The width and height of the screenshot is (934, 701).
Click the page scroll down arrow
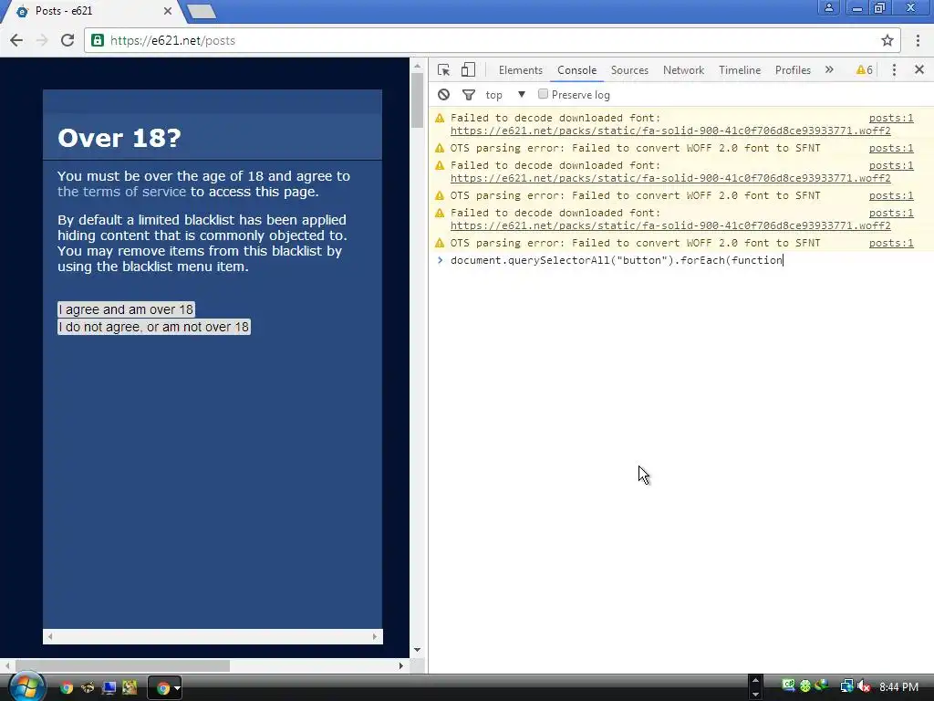(x=417, y=650)
